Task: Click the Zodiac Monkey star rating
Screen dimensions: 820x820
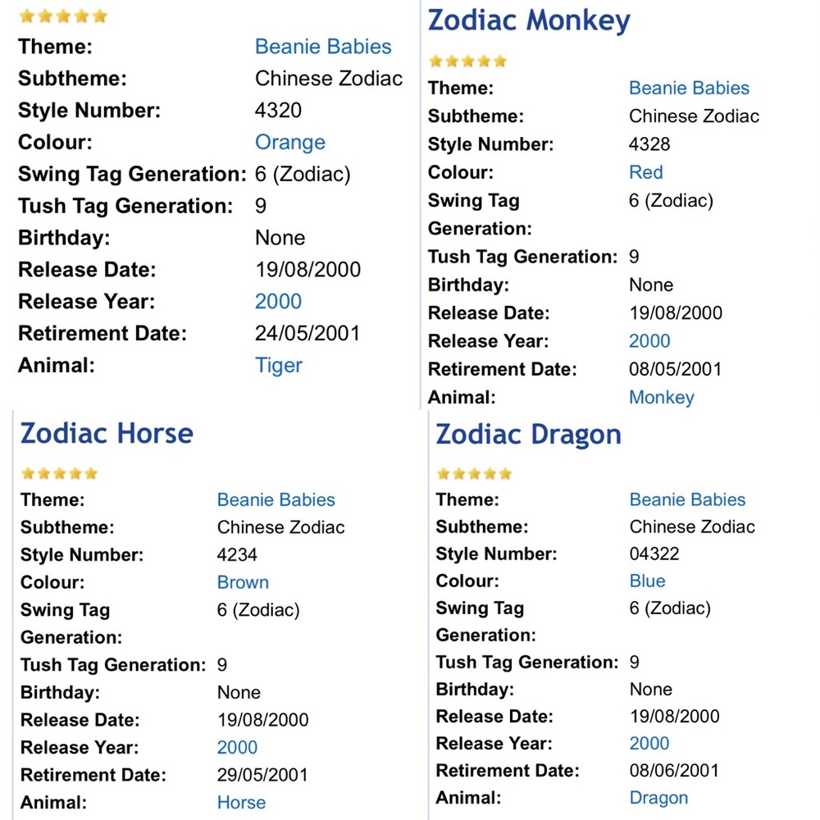Action: pyautogui.click(x=468, y=61)
